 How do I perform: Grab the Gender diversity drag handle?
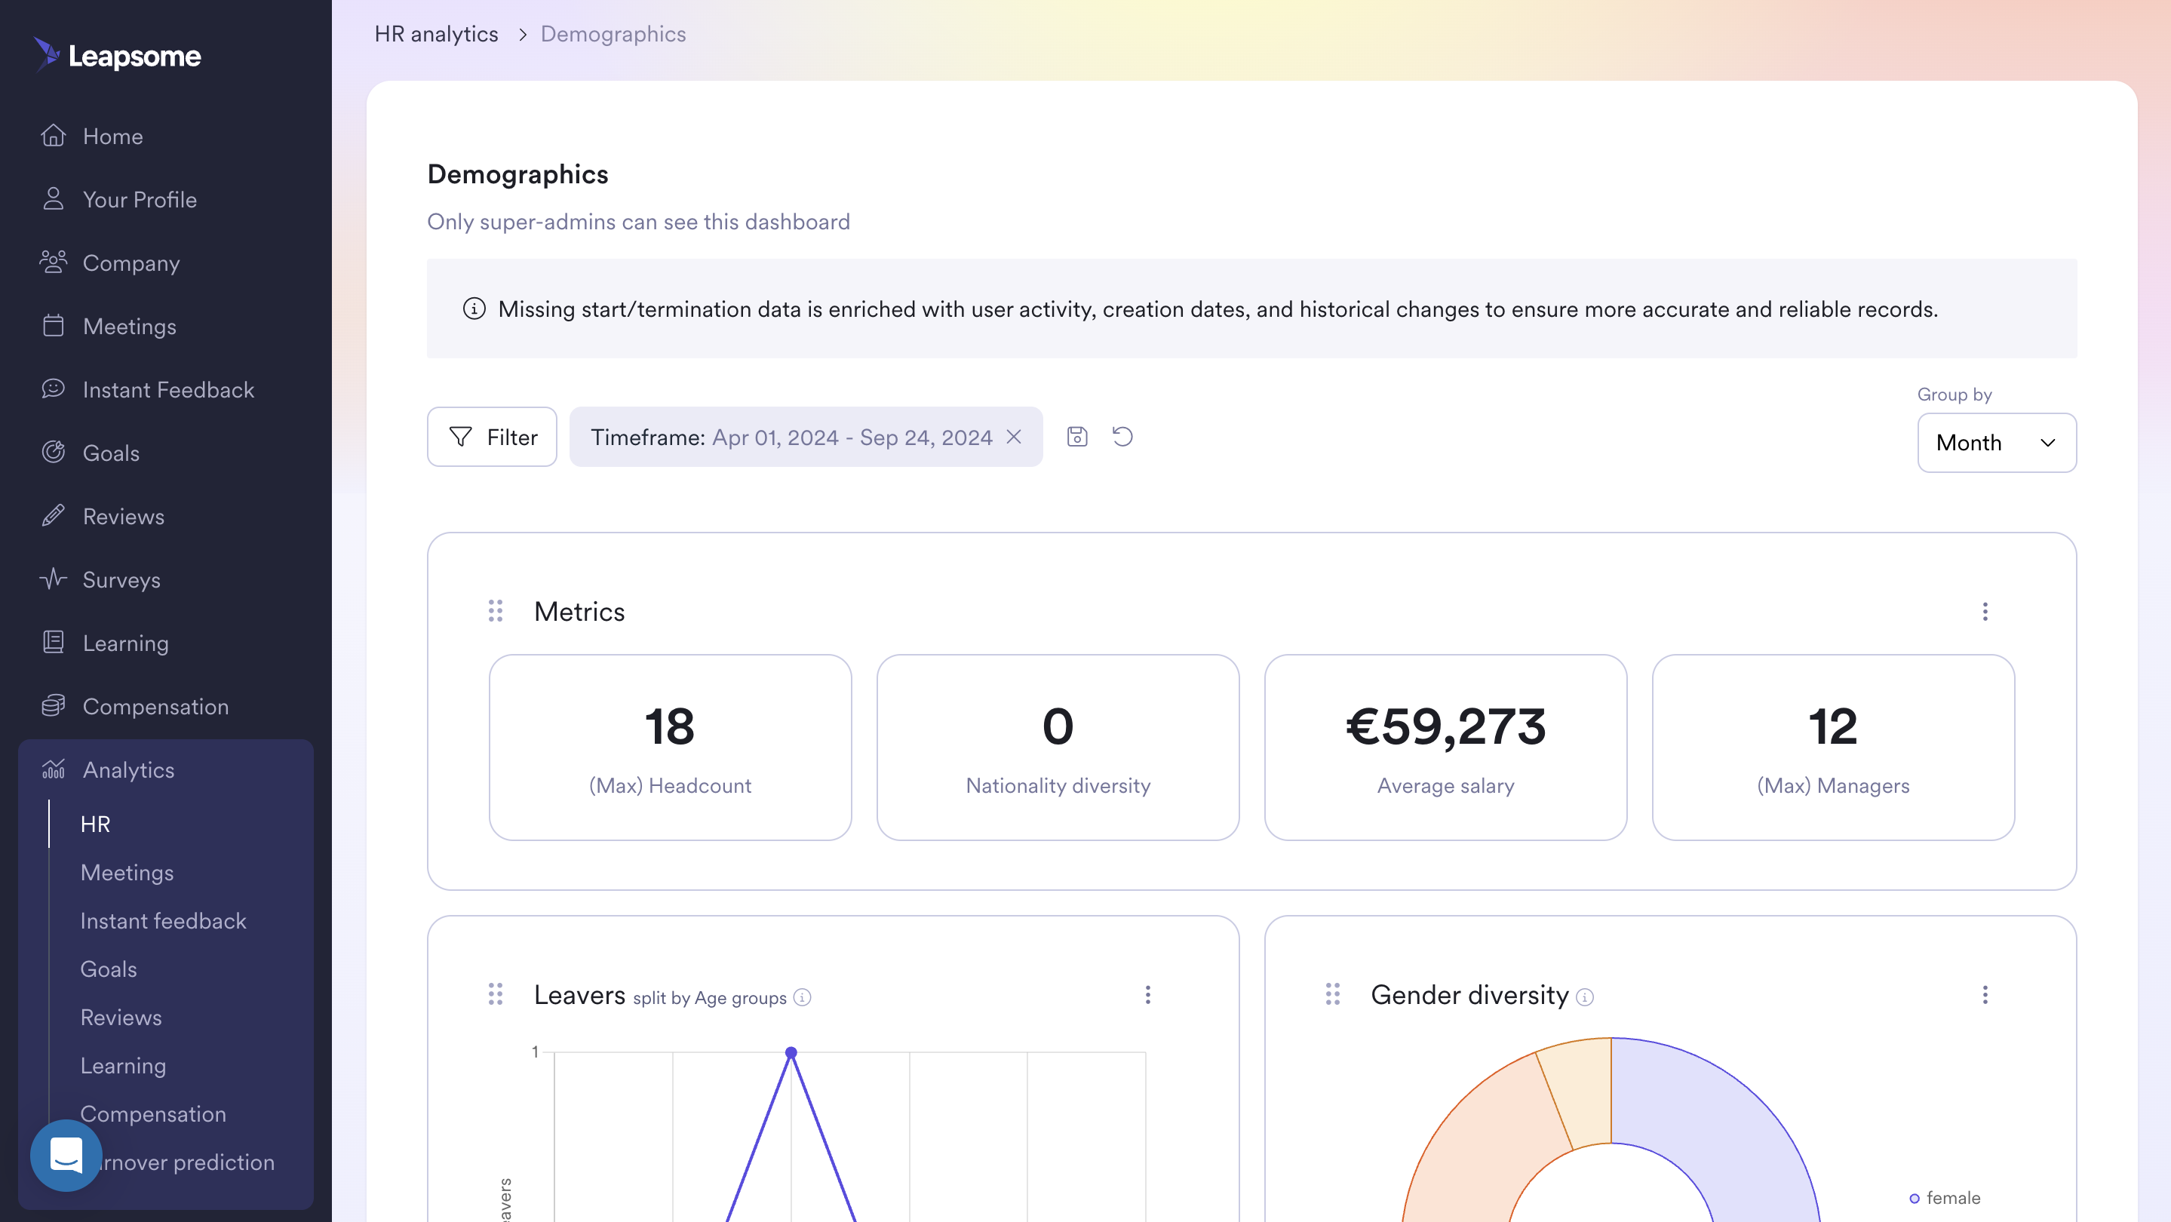(x=1332, y=994)
